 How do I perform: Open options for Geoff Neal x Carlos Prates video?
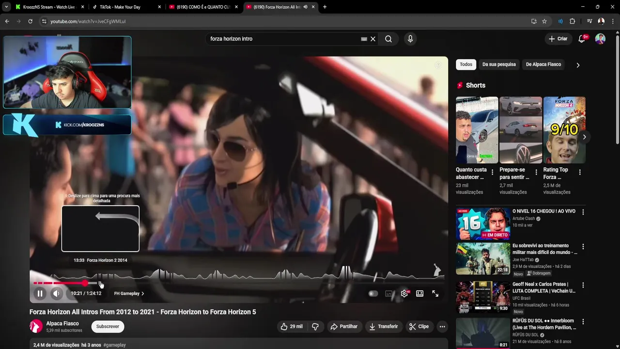(x=583, y=285)
